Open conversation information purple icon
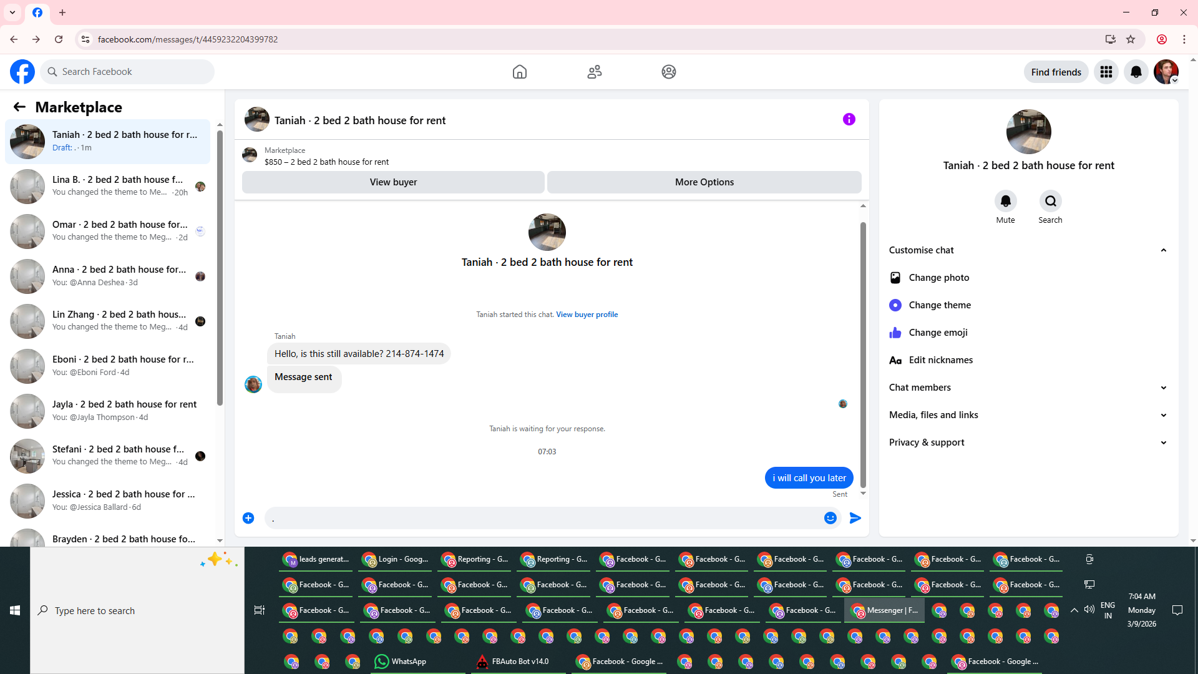 pyautogui.click(x=849, y=119)
